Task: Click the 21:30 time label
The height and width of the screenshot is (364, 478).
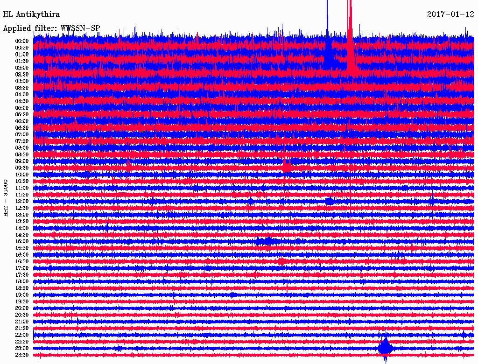Action: (x=22, y=329)
